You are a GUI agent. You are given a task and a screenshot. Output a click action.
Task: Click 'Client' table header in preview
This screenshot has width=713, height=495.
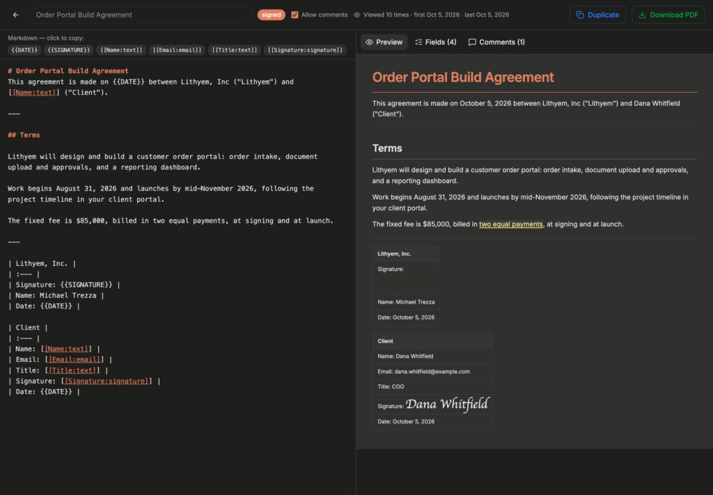coord(432,341)
